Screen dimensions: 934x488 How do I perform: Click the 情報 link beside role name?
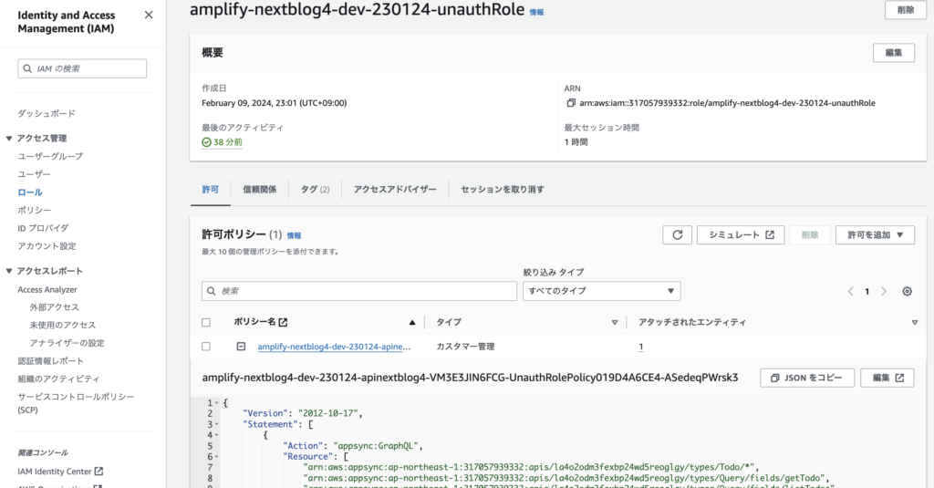click(x=536, y=12)
